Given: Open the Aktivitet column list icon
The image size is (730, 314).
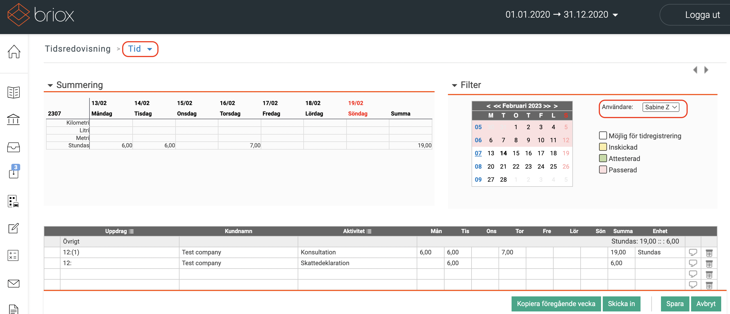Looking at the screenshot, I should coord(369,231).
